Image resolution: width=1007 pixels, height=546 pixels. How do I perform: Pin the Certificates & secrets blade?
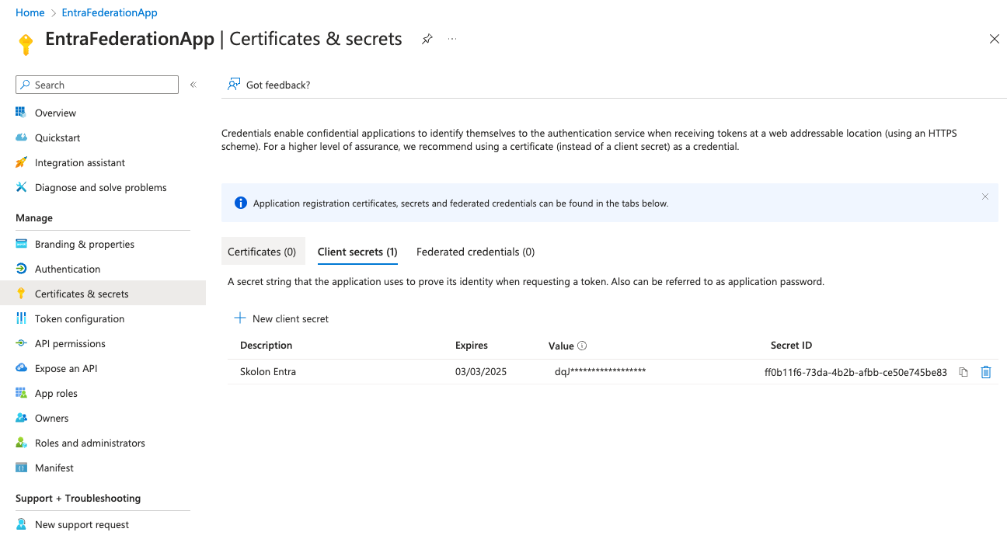(x=427, y=38)
